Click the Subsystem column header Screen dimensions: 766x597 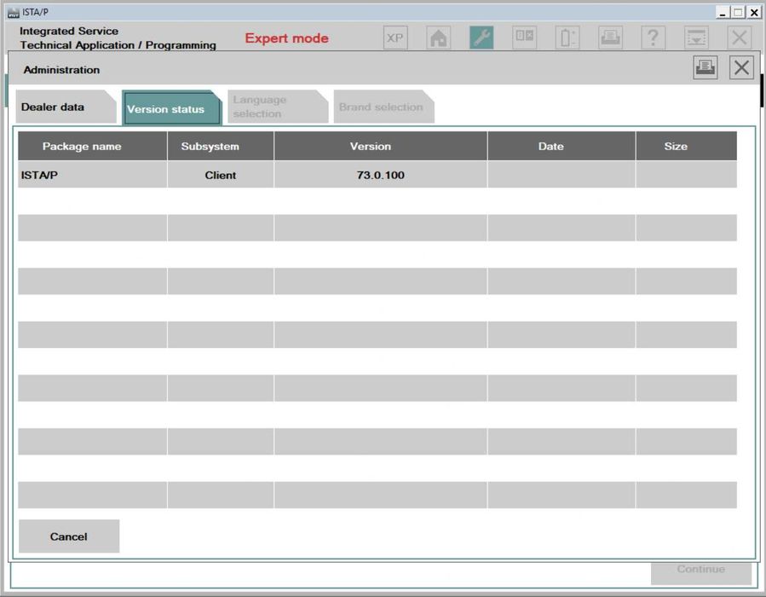pos(221,146)
